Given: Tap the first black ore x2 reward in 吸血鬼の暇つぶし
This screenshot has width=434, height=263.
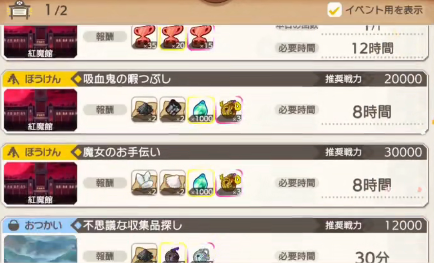Looking at the screenshot, I should click(x=144, y=110).
